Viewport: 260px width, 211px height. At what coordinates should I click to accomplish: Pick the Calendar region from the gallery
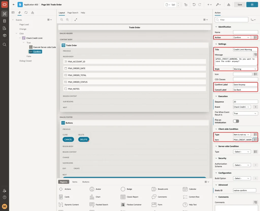coord(189,189)
